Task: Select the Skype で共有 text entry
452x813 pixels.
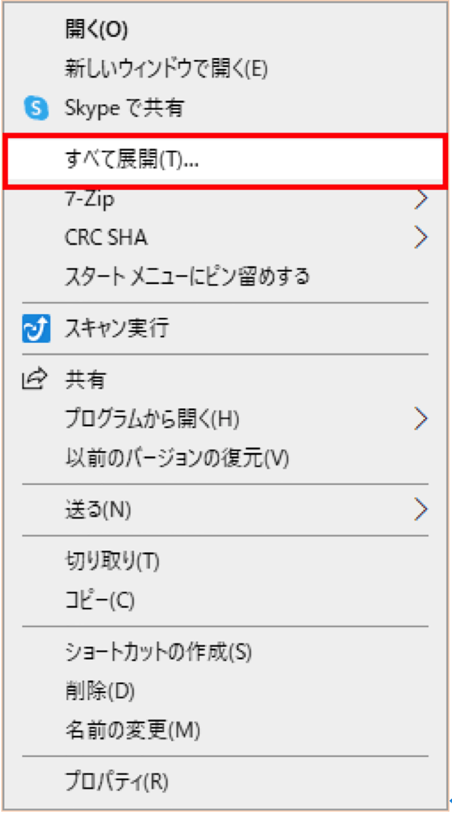Action: coord(125,108)
